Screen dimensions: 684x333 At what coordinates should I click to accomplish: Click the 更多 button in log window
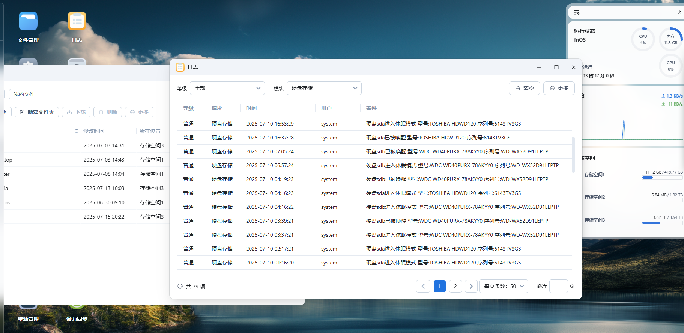coord(559,88)
